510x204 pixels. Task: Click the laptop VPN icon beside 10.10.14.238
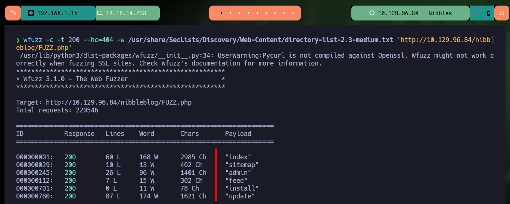[x=100, y=13]
